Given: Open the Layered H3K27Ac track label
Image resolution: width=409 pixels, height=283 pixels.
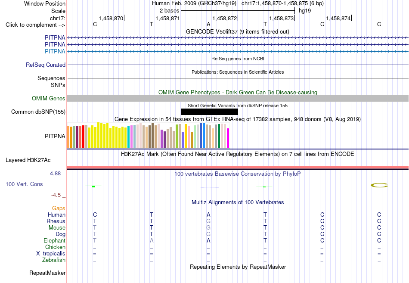Looking at the screenshot, I should click(28, 160).
